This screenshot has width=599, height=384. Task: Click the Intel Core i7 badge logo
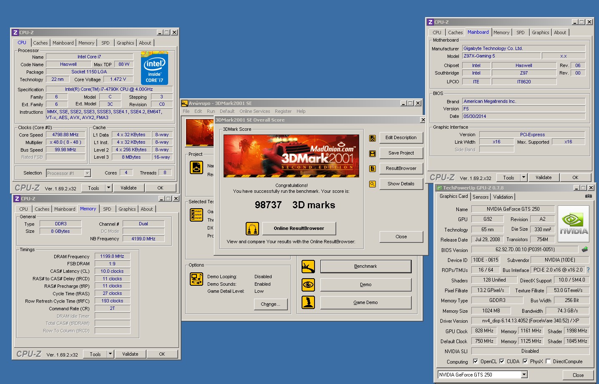point(154,68)
